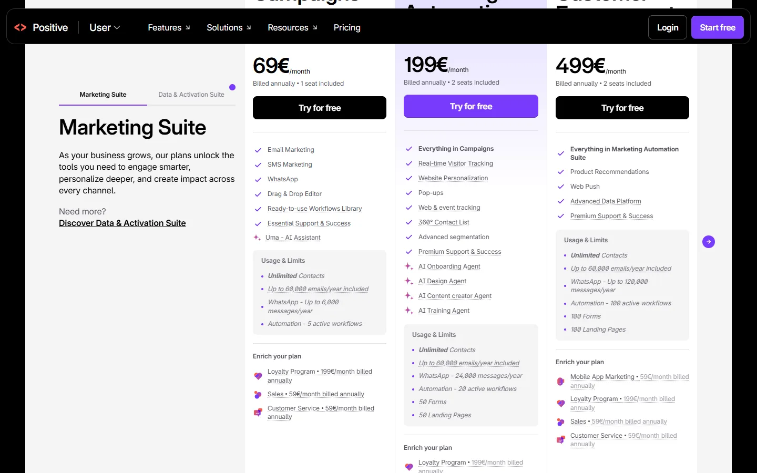Switch to the Data & Activation Suite tab
The width and height of the screenshot is (757, 473).
191,95
